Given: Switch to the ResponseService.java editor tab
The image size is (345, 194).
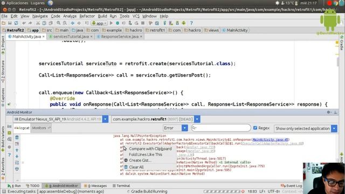Looking at the screenshot, I should pyautogui.click(x=120, y=37).
